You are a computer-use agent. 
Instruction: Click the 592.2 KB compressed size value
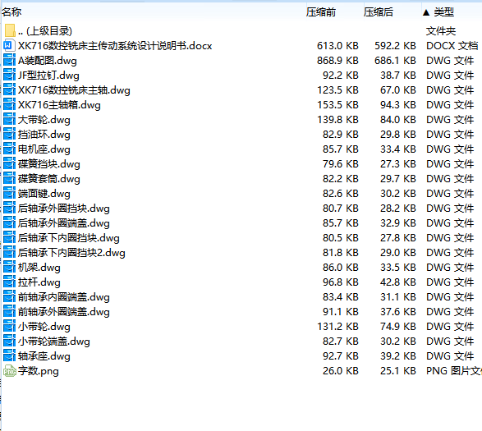coord(395,45)
